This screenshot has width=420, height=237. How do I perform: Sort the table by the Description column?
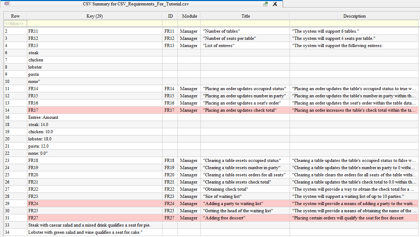pos(354,16)
